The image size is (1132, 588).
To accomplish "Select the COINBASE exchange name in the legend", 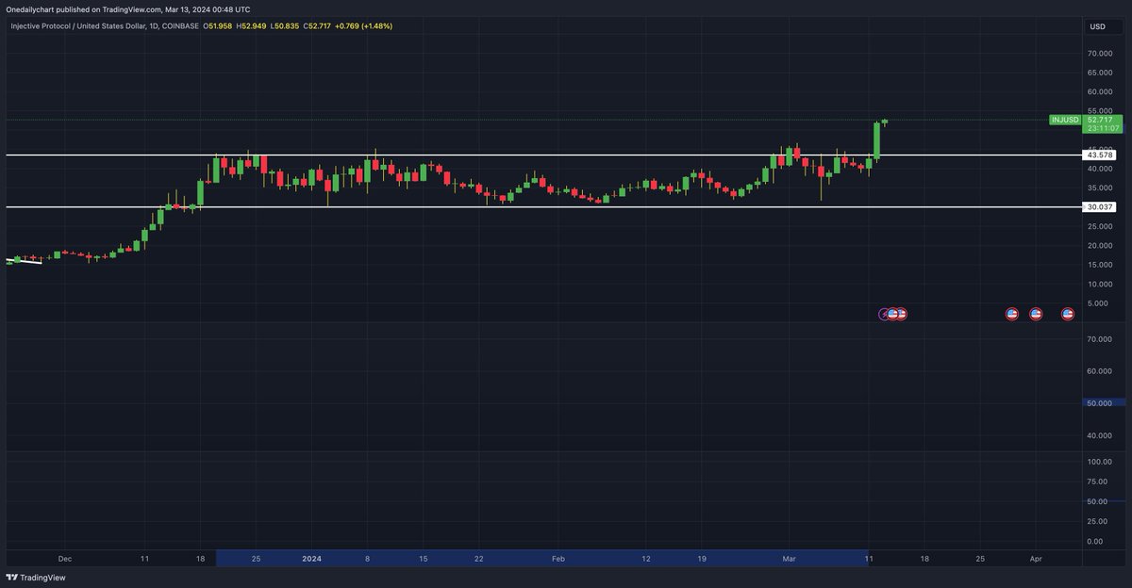I will [x=179, y=26].
